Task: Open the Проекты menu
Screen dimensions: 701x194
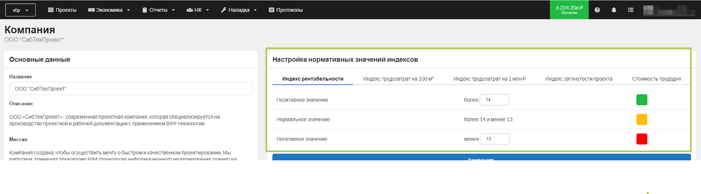Action: (62, 10)
